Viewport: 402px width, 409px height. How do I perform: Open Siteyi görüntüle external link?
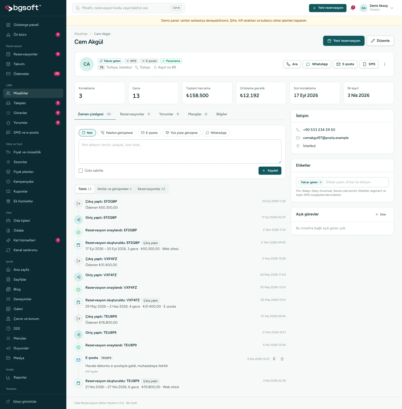(x=33, y=401)
